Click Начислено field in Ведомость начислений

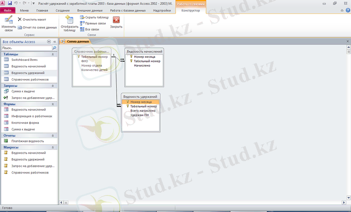[142, 65]
